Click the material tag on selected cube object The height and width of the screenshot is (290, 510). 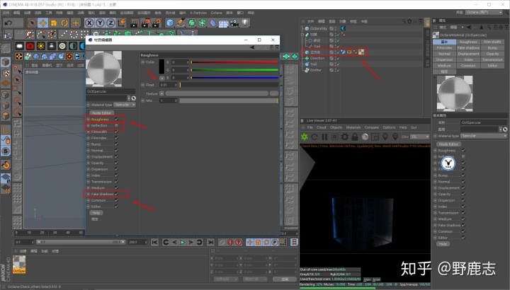click(361, 52)
